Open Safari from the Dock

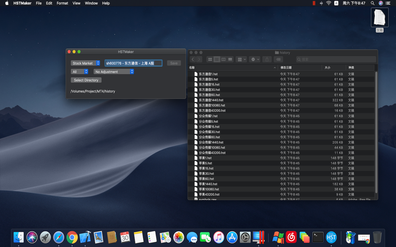click(58, 238)
